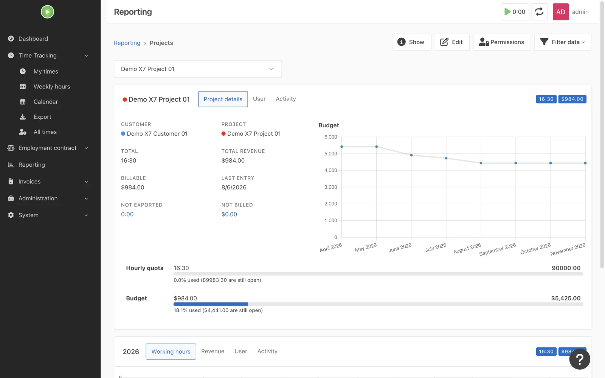Click the Budget progress bar

point(378,304)
